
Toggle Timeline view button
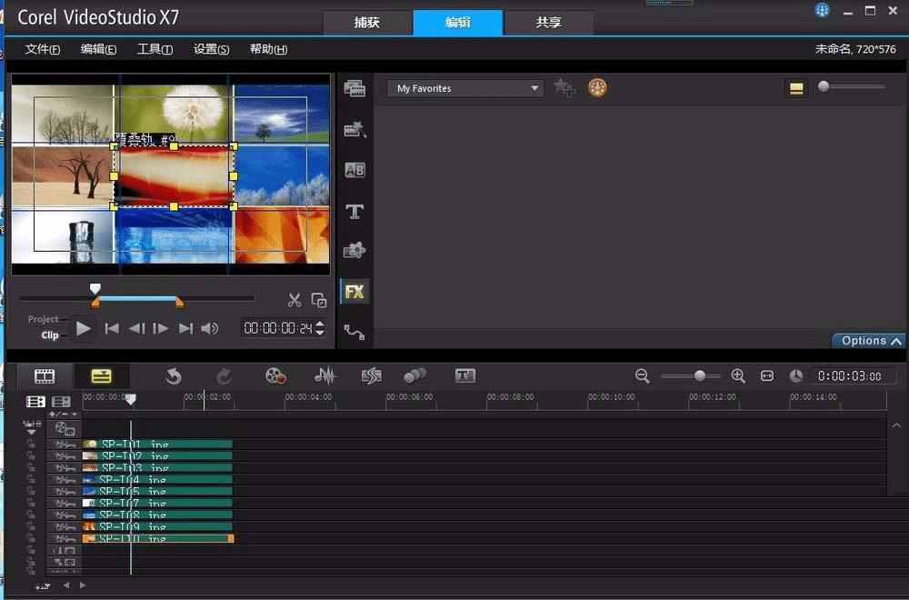[x=101, y=375]
